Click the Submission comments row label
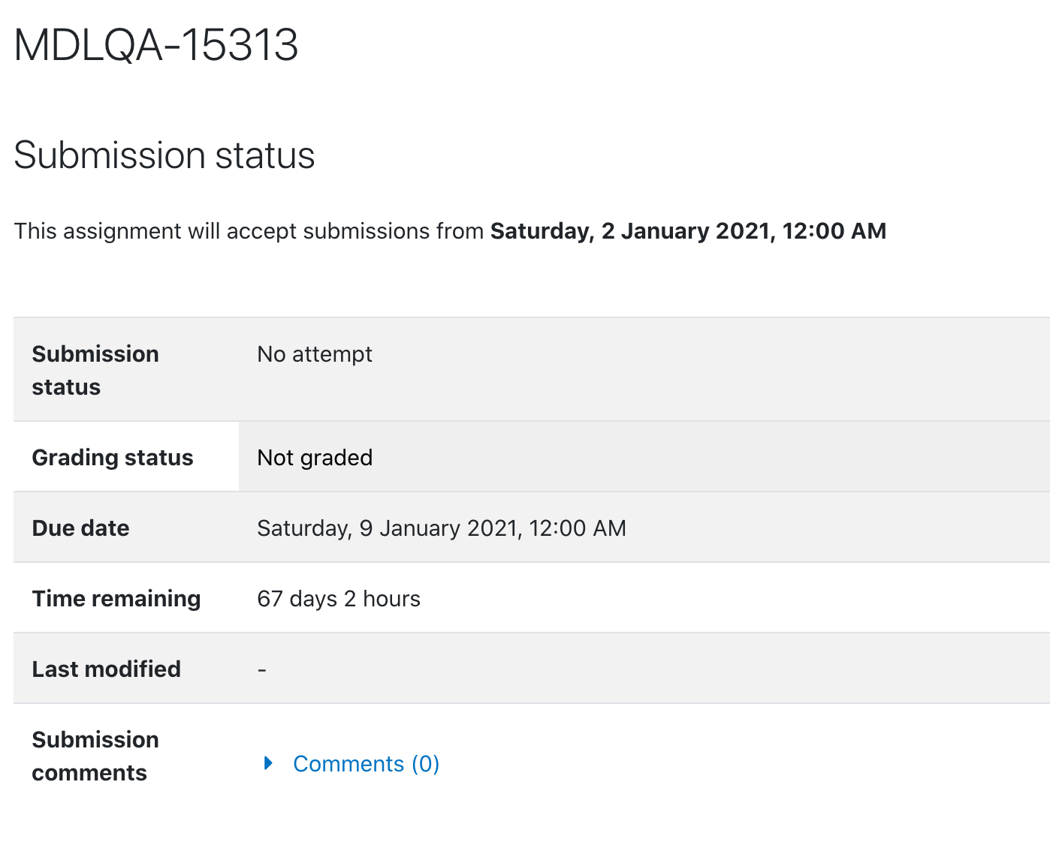 tap(95, 756)
